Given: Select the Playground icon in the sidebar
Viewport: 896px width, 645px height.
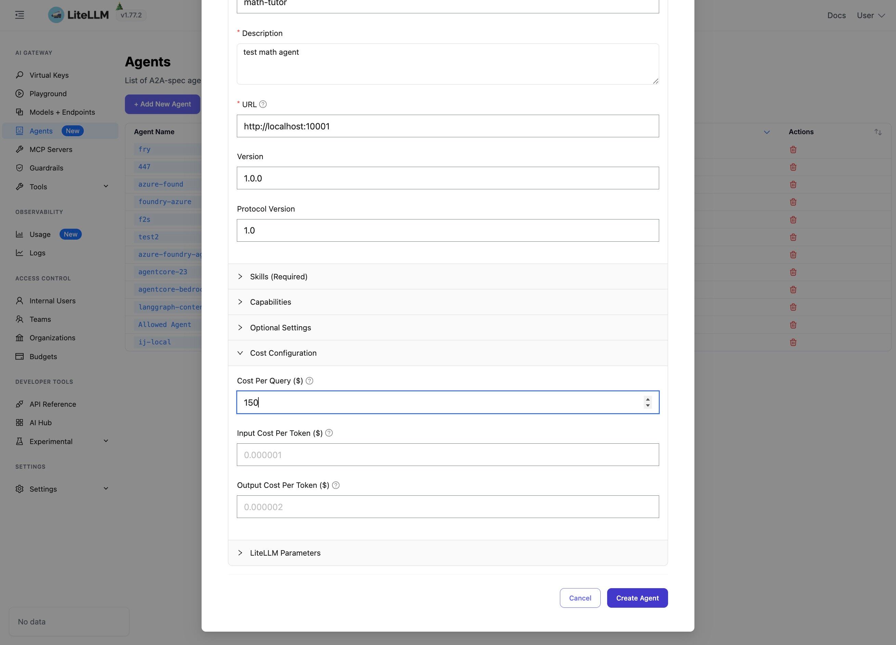Looking at the screenshot, I should [x=20, y=93].
